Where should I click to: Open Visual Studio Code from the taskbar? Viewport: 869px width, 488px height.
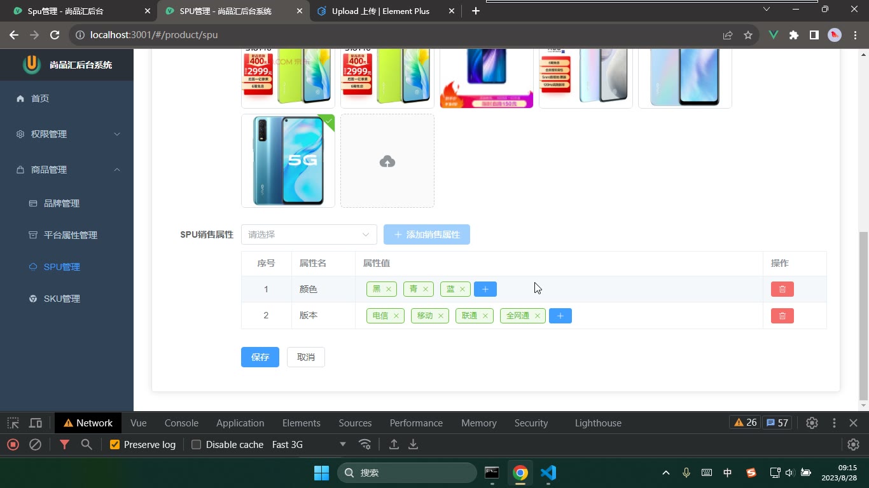(548, 473)
